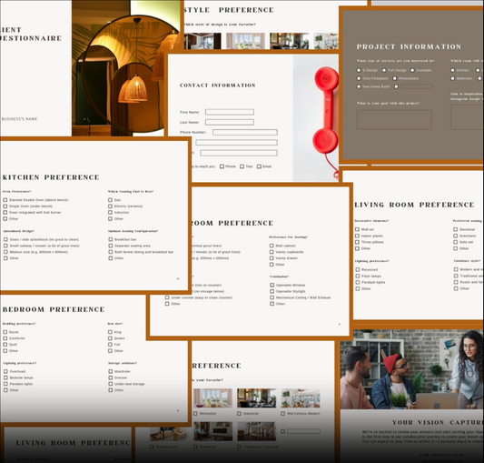Viewport: 484px width, 463px height.
Task: Click the Mid-Century Modern thumbnail image
Action: coord(301,398)
